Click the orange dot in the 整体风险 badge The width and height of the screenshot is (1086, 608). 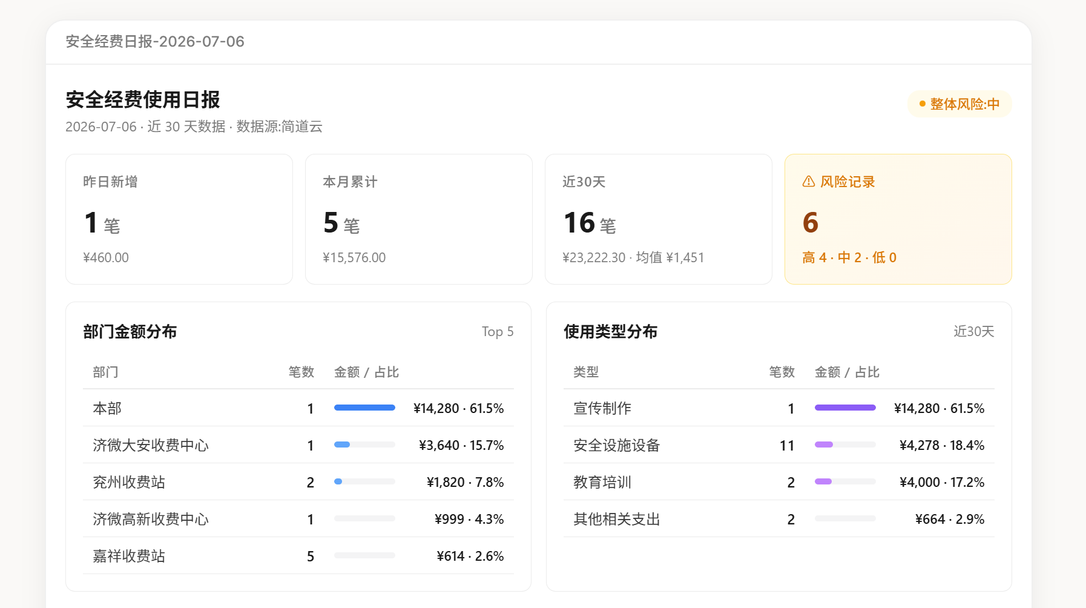[923, 104]
